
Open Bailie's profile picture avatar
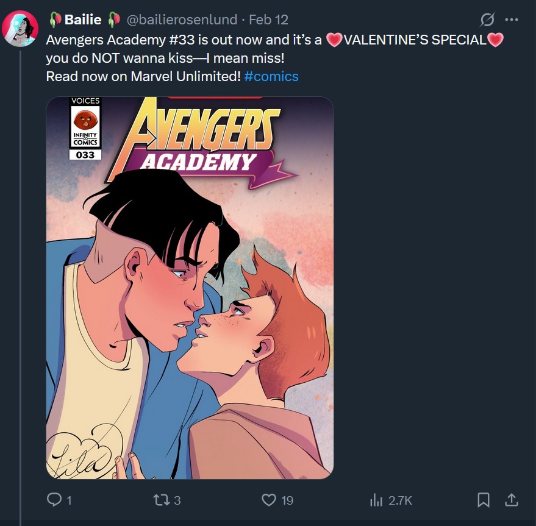pos(21,29)
